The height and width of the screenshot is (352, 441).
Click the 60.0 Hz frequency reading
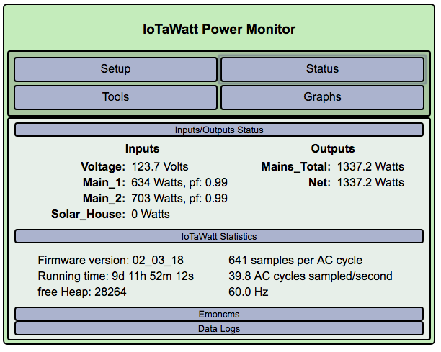pos(249,292)
